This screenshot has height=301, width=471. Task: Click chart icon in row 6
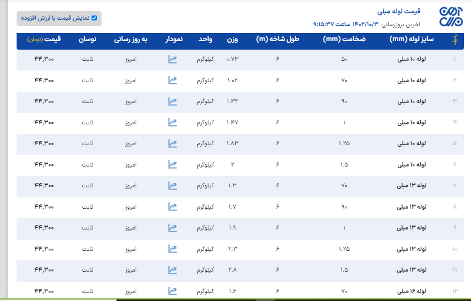172,164
